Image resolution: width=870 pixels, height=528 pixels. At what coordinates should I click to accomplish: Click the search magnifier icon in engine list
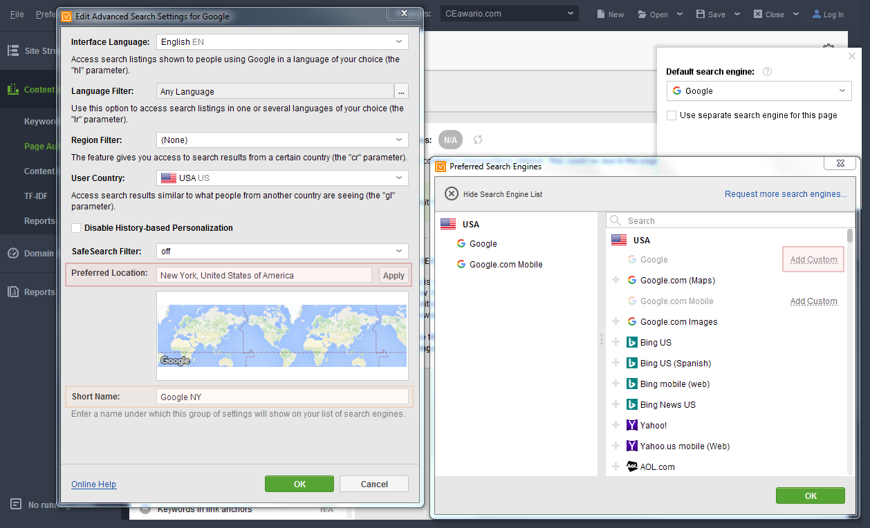(616, 220)
